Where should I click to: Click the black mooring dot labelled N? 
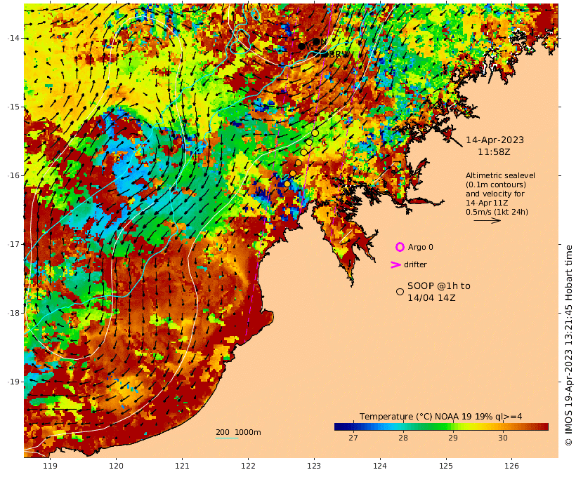click(x=316, y=41)
